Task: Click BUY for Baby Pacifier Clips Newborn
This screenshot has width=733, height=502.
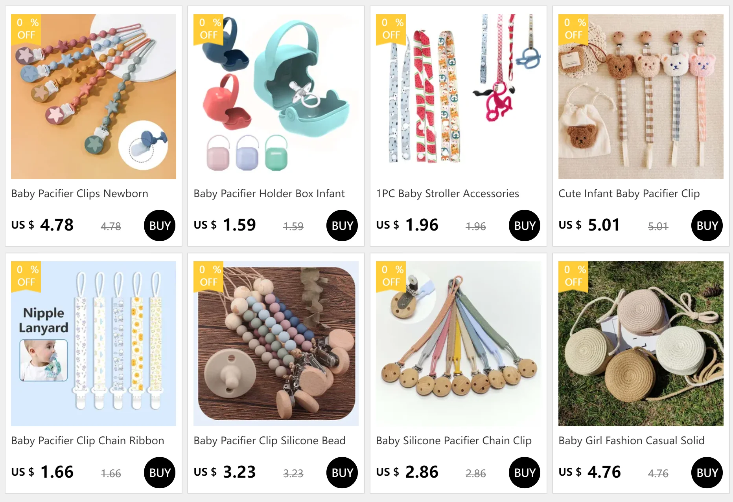Action: tap(160, 225)
